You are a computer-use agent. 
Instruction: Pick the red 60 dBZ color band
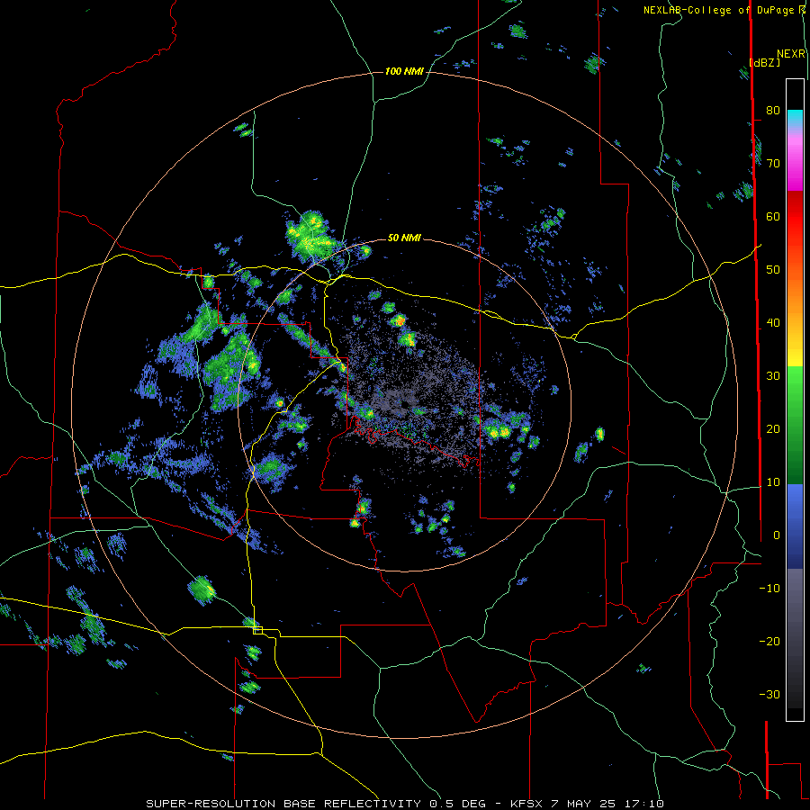(795, 217)
